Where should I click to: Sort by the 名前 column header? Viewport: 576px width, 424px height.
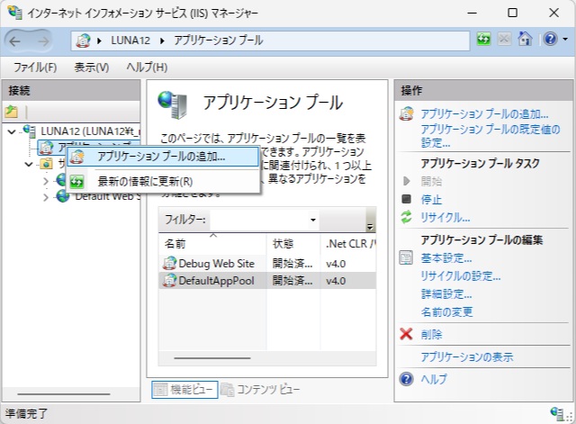click(x=212, y=244)
